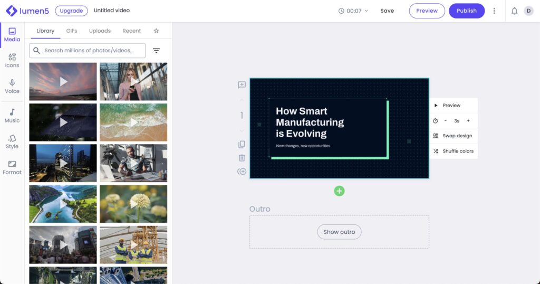Open the Voice panel in the sidebar
540x284 pixels.
click(12, 87)
